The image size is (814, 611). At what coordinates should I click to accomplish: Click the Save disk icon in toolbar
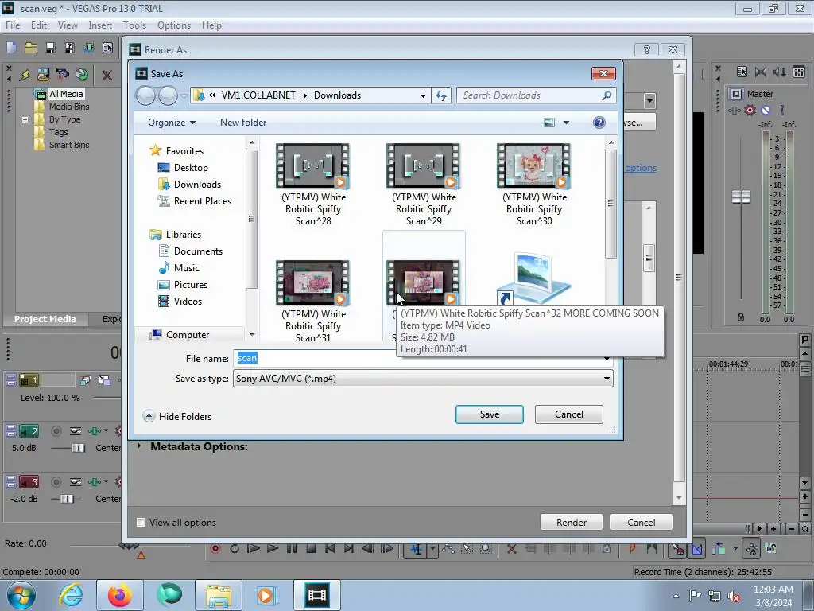coord(50,48)
